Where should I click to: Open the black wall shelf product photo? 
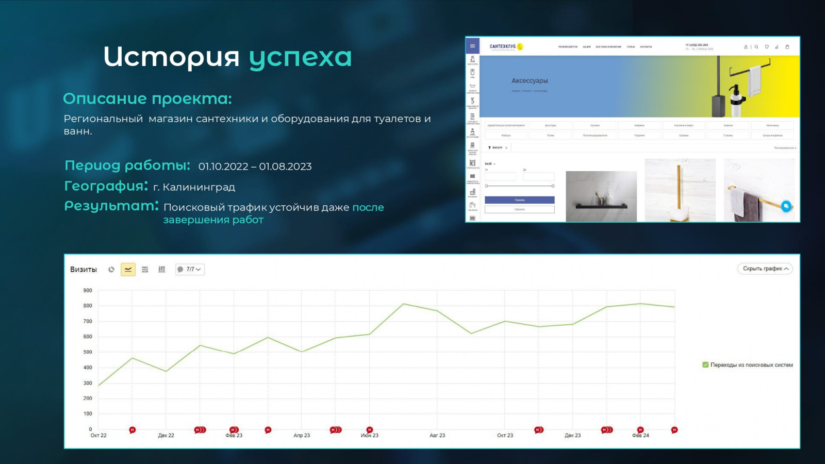601,196
